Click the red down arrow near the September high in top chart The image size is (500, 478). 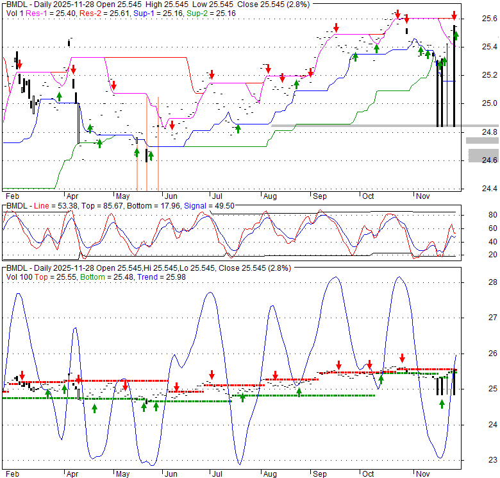(336, 28)
